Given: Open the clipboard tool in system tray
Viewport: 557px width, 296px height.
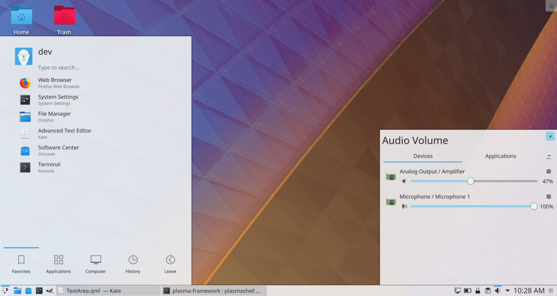Looking at the screenshot, I should click(487, 290).
